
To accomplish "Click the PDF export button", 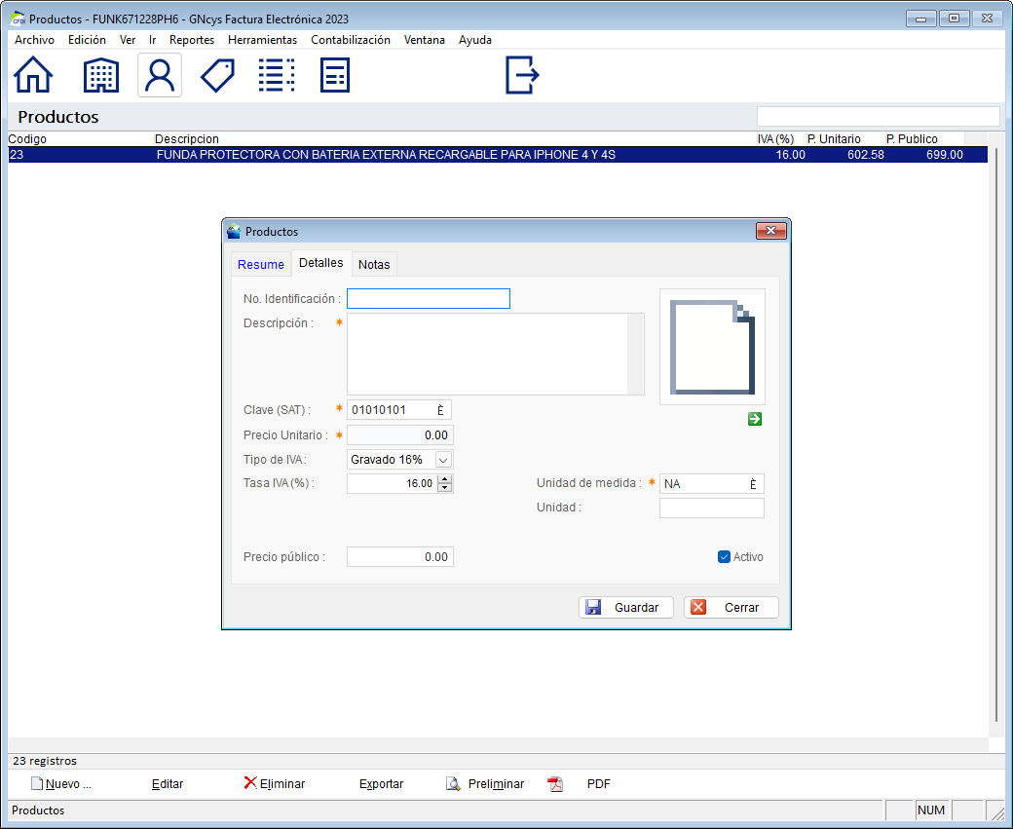I will tap(580, 784).
